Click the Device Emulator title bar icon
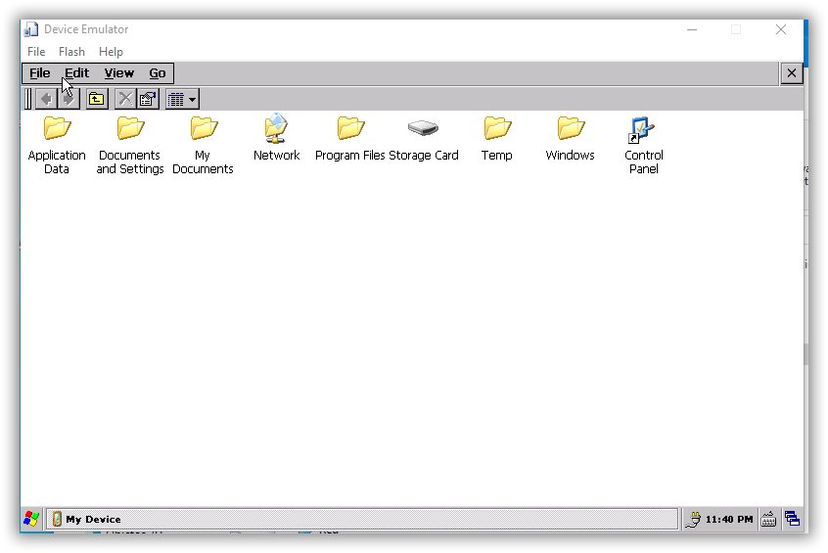The image size is (828, 553). 31,29
